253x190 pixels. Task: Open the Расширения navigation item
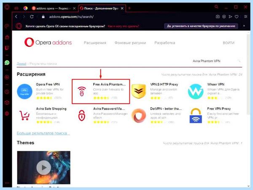click(95, 43)
